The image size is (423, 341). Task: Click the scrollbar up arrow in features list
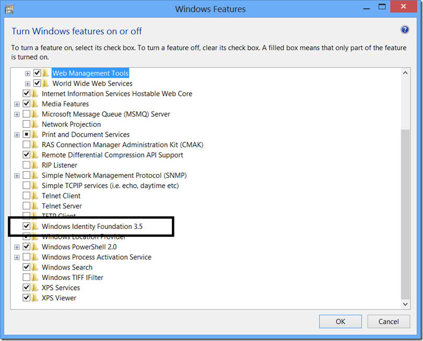[x=405, y=73]
